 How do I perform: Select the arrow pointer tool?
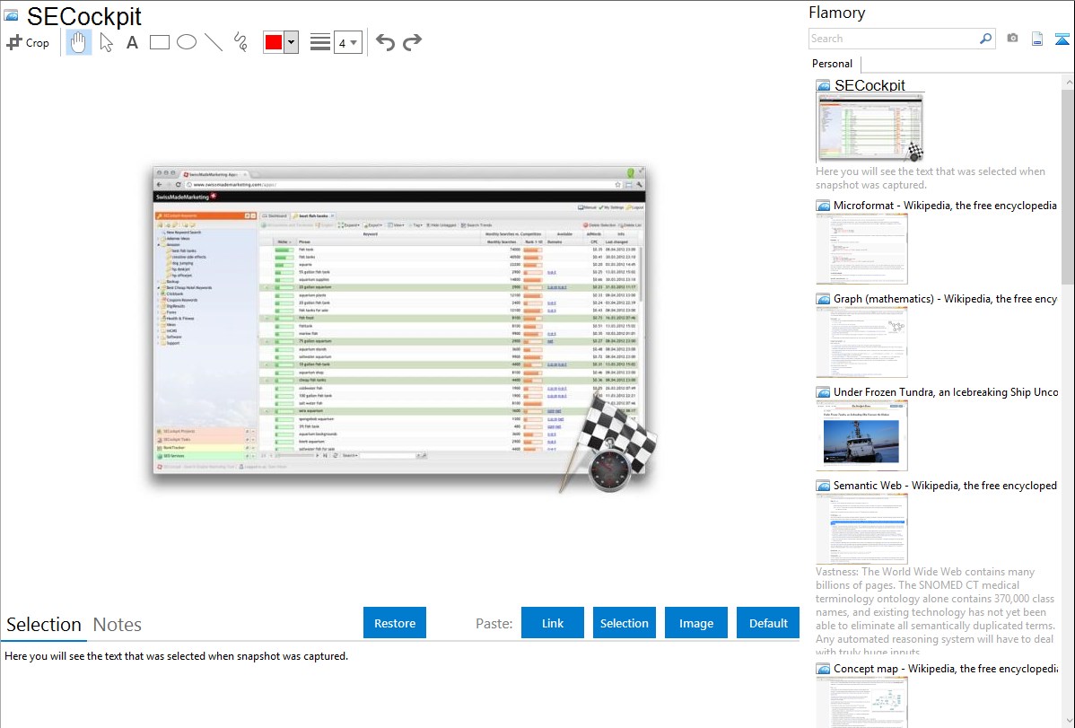106,42
